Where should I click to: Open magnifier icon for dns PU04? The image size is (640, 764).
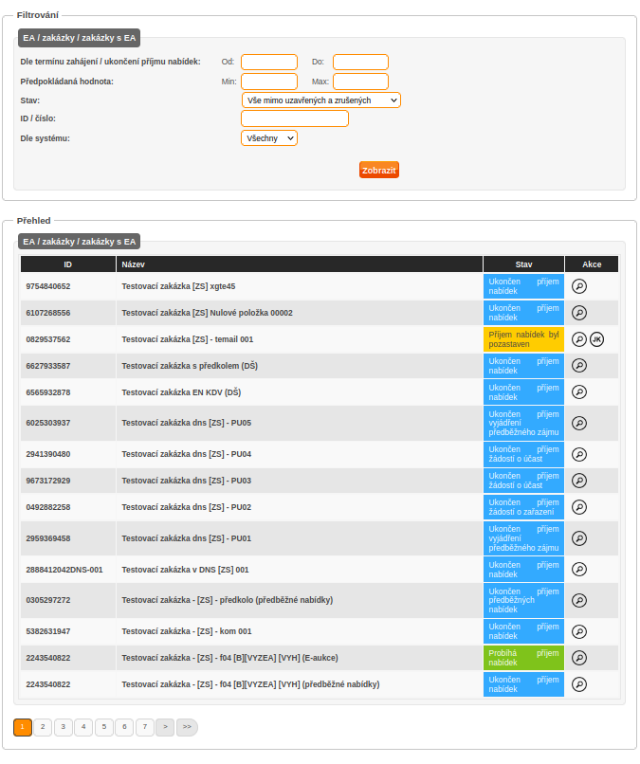pos(578,455)
